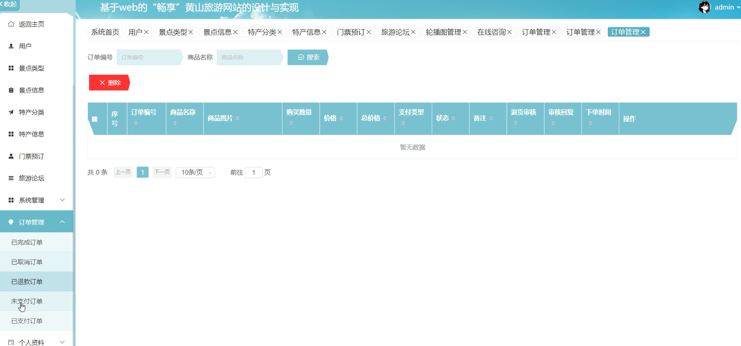Open the 10条/页 page size dropdown
Screen dimensions: 741x346
195,172
